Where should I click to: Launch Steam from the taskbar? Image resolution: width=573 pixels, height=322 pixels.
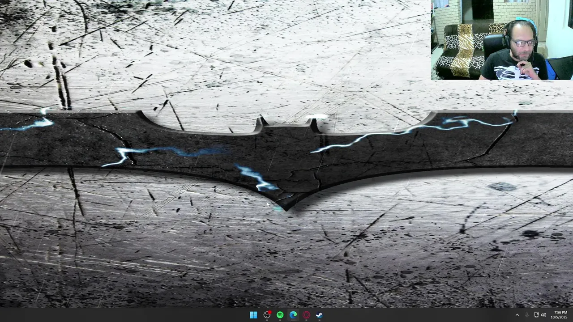[x=319, y=315]
